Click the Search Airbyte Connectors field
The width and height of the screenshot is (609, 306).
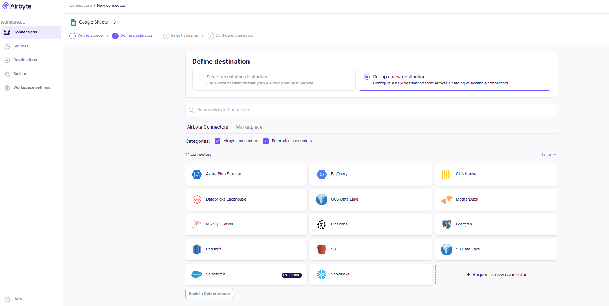coord(371,110)
